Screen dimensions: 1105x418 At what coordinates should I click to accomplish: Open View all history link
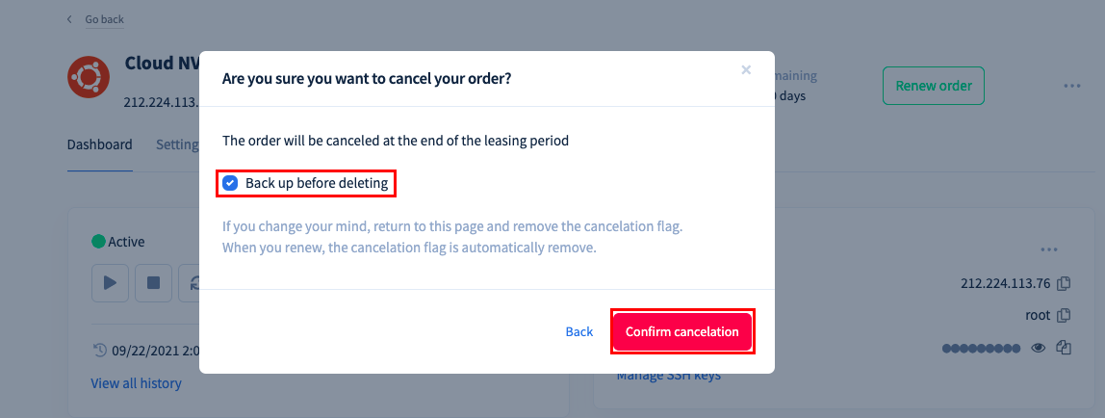coord(136,383)
